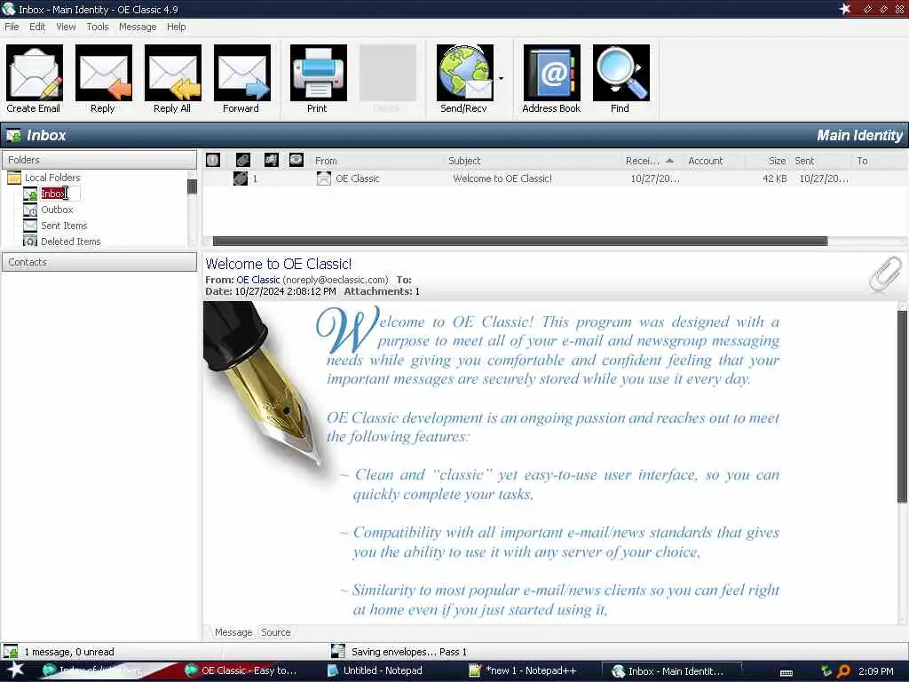Click the Send/Recv globe icon
This screenshot has height=682, width=909.
(x=465, y=73)
